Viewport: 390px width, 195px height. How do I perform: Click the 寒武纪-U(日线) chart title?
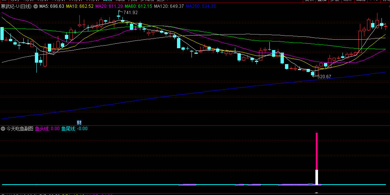[16, 6]
